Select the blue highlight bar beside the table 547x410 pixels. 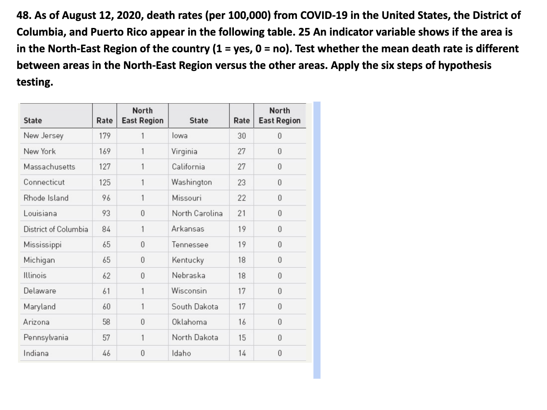coord(317,239)
